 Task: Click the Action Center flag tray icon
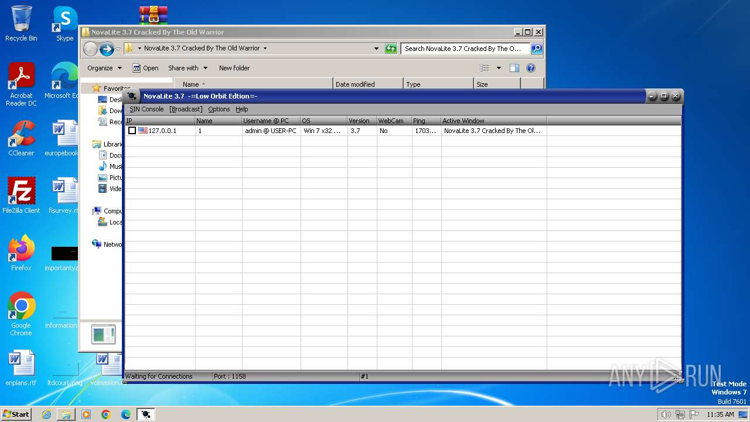coord(695,414)
